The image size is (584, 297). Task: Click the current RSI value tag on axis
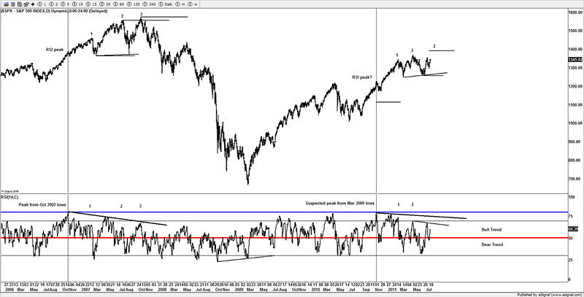point(573,228)
